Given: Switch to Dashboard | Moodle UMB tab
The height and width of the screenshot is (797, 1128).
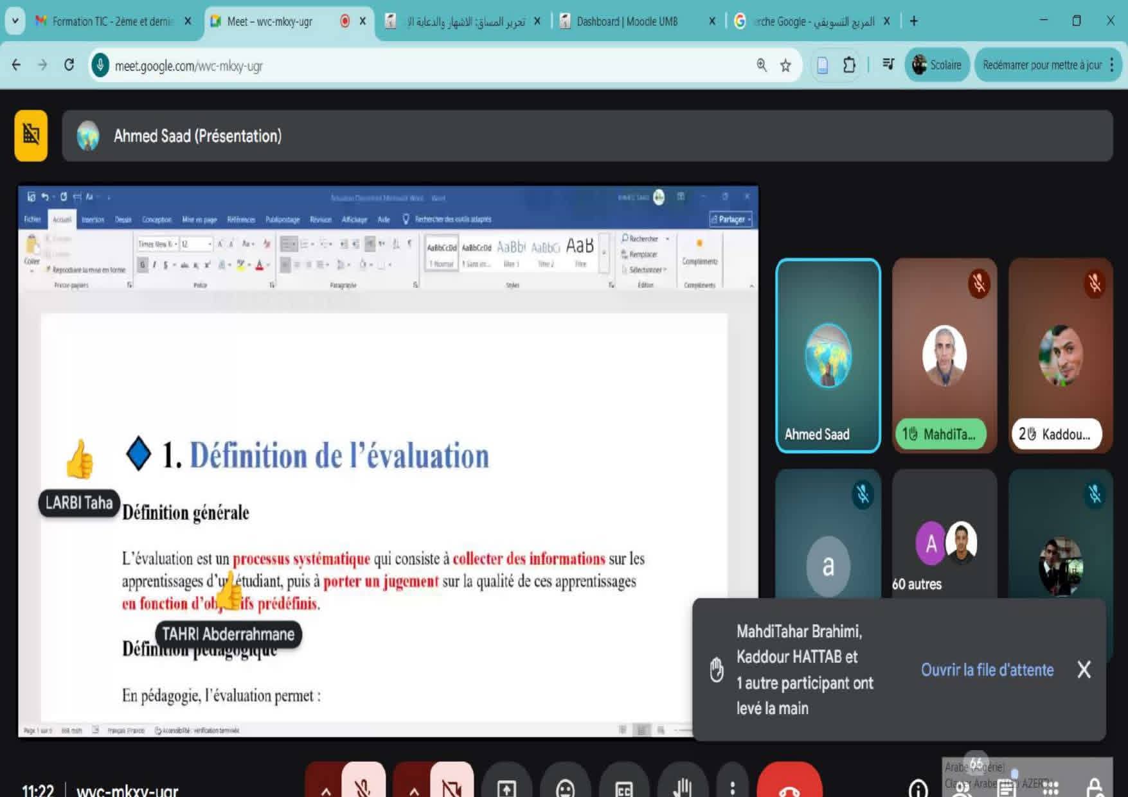Looking at the screenshot, I should [x=627, y=21].
